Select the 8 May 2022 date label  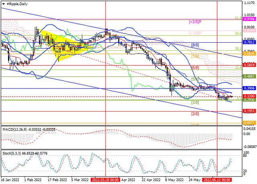(x=174, y=180)
